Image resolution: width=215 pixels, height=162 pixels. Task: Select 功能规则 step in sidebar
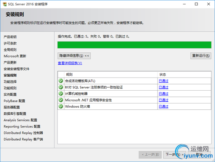pyautogui.click(x=10, y=88)
